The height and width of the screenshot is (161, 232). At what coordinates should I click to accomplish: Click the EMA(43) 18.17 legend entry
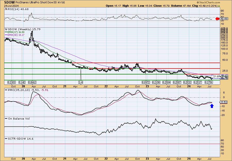coord(15,35)
